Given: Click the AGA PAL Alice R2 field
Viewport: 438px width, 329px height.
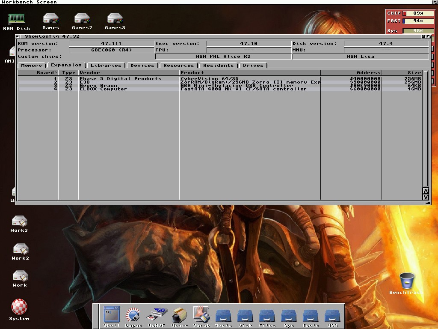Looking at the screenshot, I should 223,57.
